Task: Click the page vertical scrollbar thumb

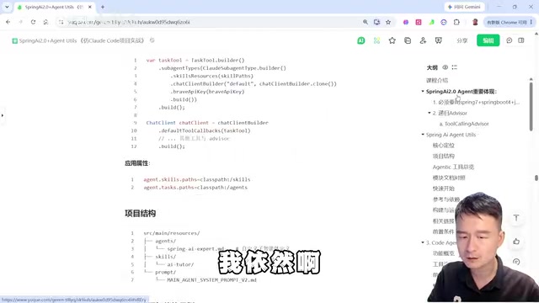Action: [x=536, y=178]
